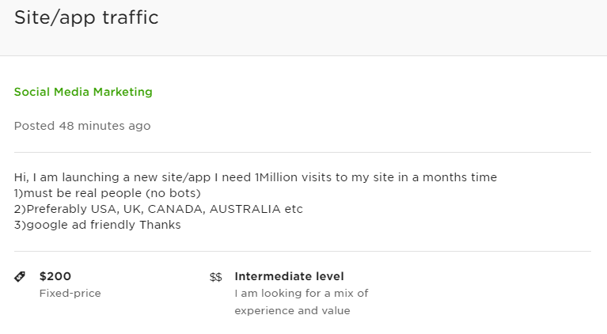The height and width of the screenshot is (334, 607).
Task: Click the Intermediate level heading
Action: 289,276
